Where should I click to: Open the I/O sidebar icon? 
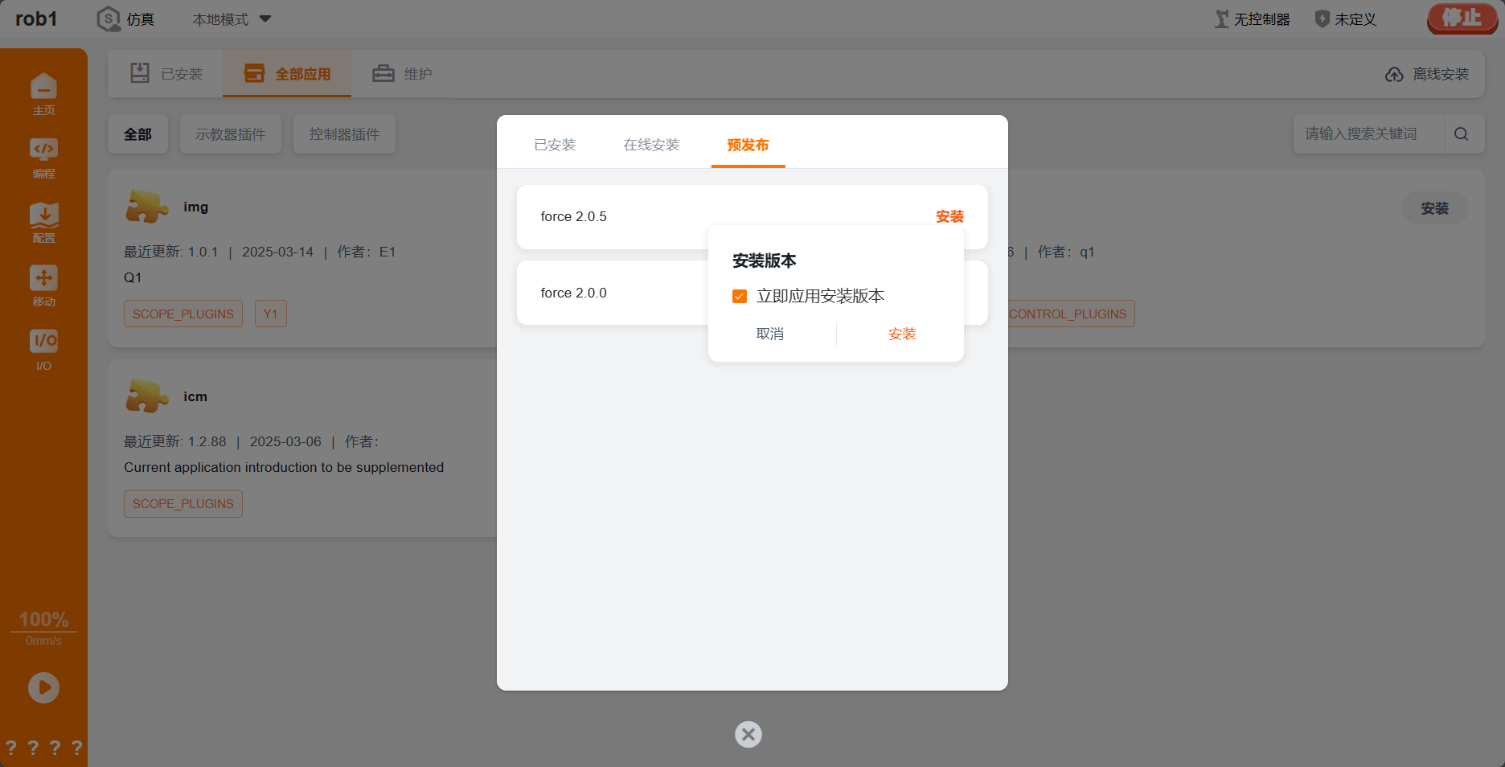43,341
